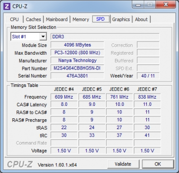Image resolution: width=179 pixels, height=173 pixels.
Task: Go to the Mainboard tab
Action: pyautogui.click(x=57, y=19)
